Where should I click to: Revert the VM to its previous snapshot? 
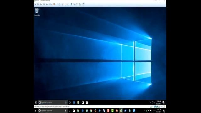click(x=66, y=4)
